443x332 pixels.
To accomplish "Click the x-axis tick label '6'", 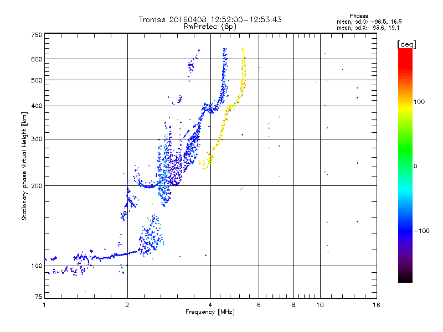I will coord(259,305).
